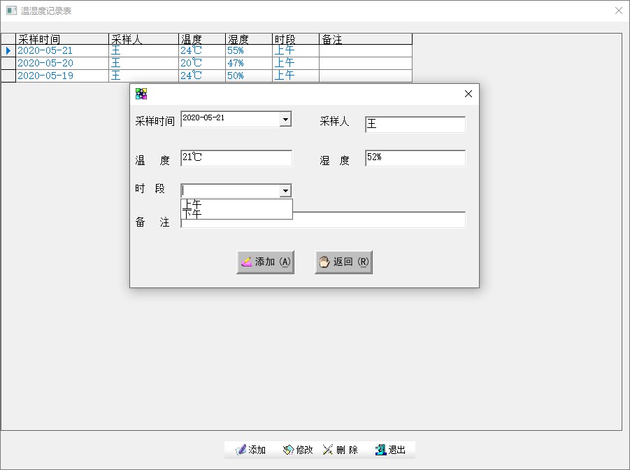630x470 pixels.
Task: Click into the 采样人 text field
Action: [x=415, y=124]
